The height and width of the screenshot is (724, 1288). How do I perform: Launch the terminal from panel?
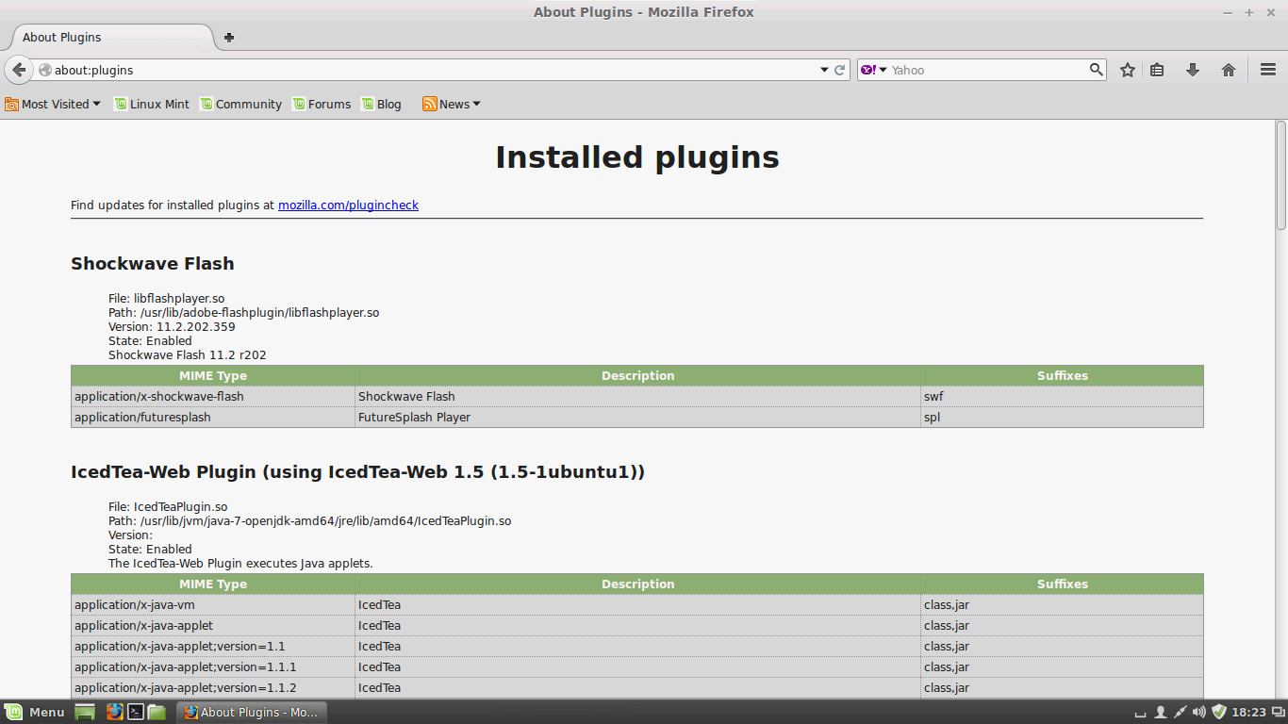tap(136, 712)
